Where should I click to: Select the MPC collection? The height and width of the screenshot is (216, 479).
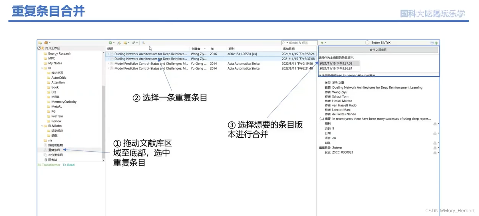(51, 58)
